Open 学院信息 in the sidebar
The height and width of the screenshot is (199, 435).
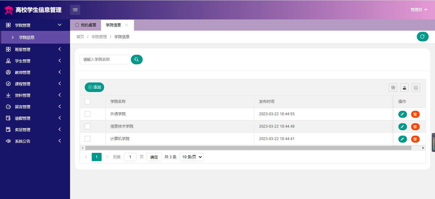(x=35, y=37)
